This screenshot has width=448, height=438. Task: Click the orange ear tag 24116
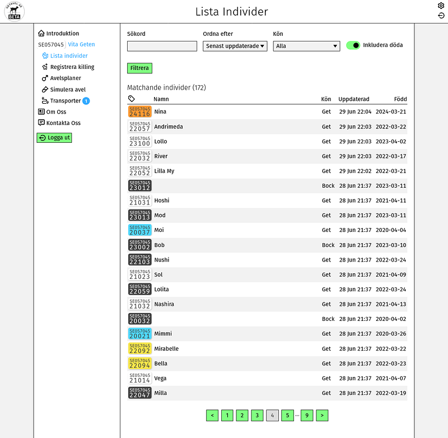(x=139, y=111)
